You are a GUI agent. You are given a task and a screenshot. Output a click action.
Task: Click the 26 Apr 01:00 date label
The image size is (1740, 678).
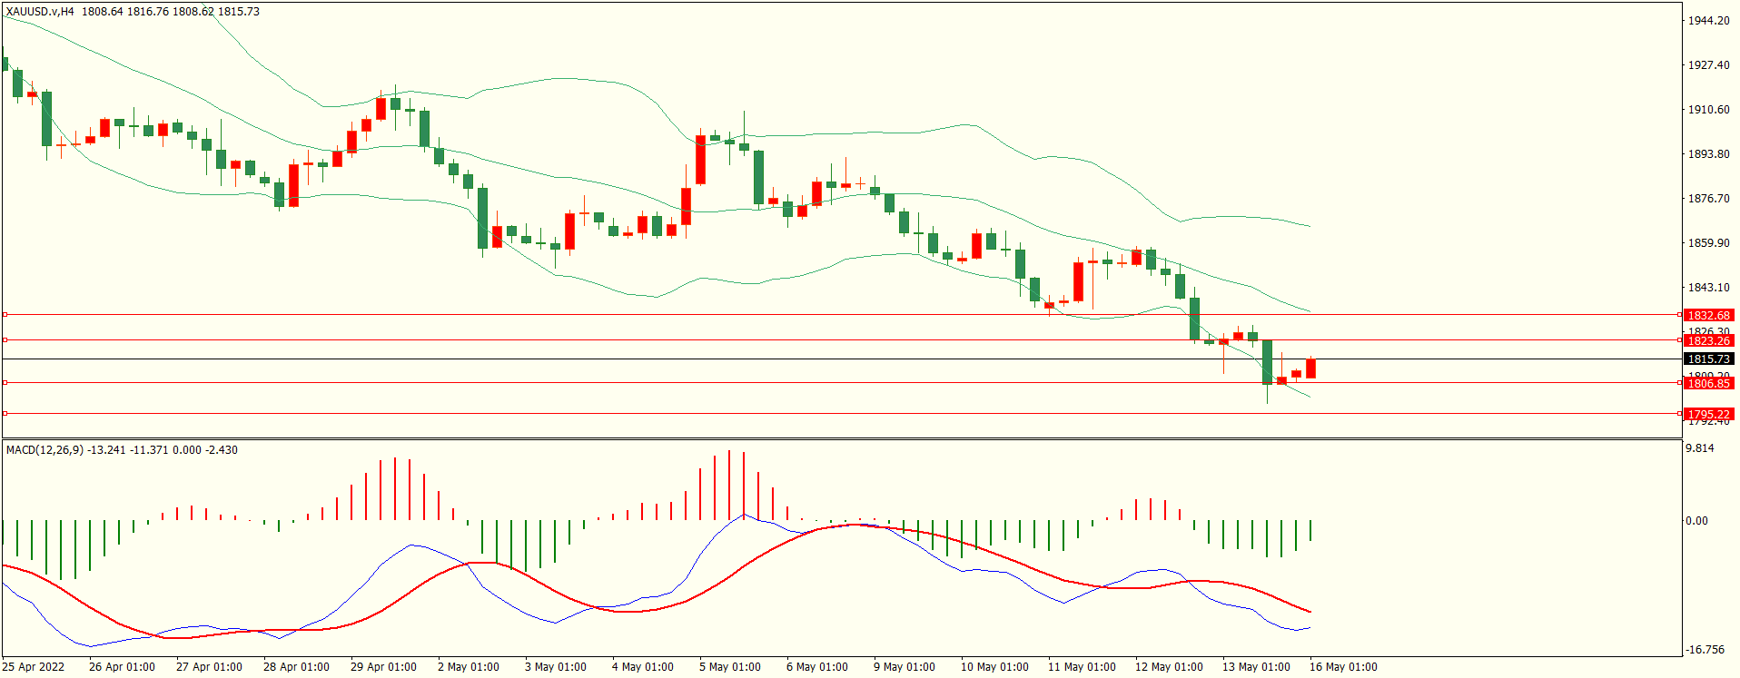122,667
